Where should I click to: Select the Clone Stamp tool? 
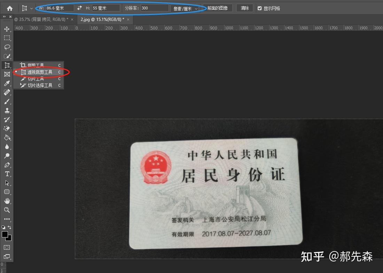click(x=7, y=111)
